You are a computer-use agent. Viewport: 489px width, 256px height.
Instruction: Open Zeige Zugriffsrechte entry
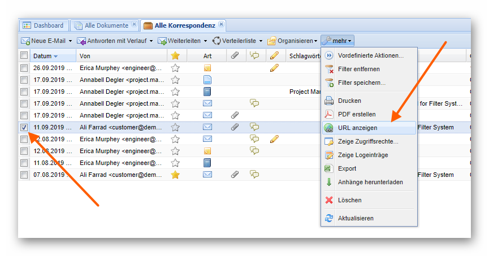(368, 142)
